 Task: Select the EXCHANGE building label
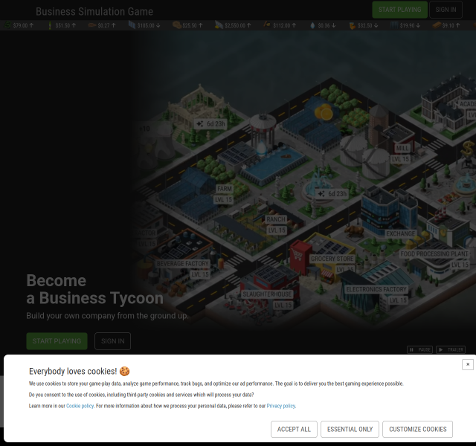point(400,233)
